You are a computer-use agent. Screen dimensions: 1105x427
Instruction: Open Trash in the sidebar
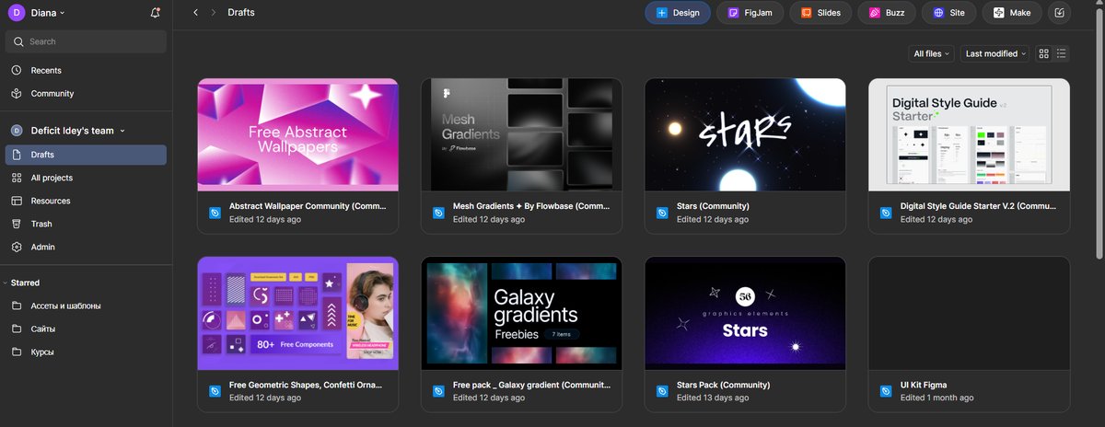(x=86, y=224)
